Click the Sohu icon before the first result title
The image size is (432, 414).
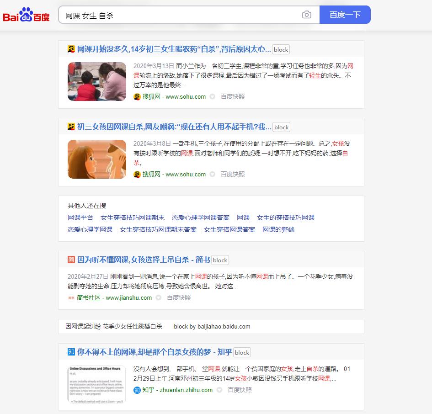click(71, 49)
